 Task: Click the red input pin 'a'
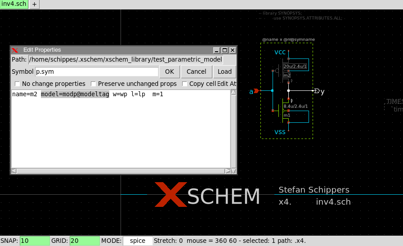256,91
